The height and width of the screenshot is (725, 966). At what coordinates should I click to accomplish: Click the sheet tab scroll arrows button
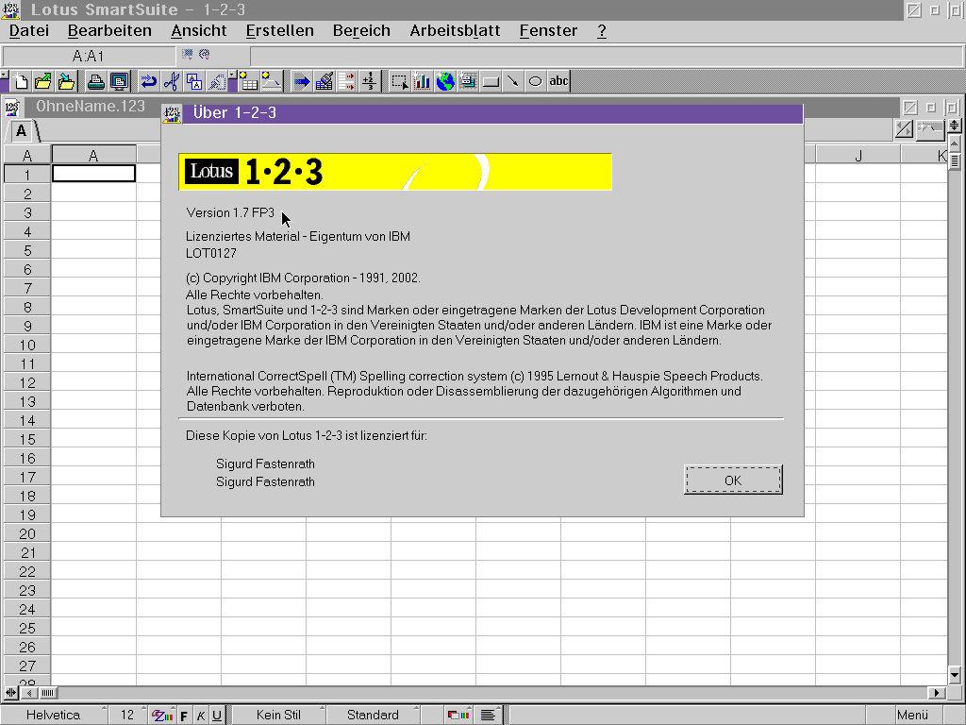(x=905, y=128)
